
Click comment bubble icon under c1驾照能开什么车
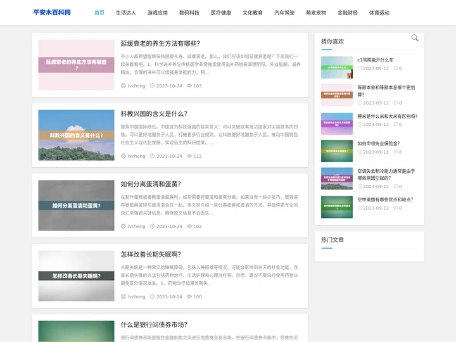[395, 68]
